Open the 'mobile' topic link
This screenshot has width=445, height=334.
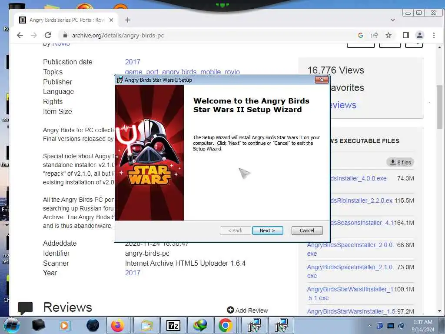[x=211, y=72]
